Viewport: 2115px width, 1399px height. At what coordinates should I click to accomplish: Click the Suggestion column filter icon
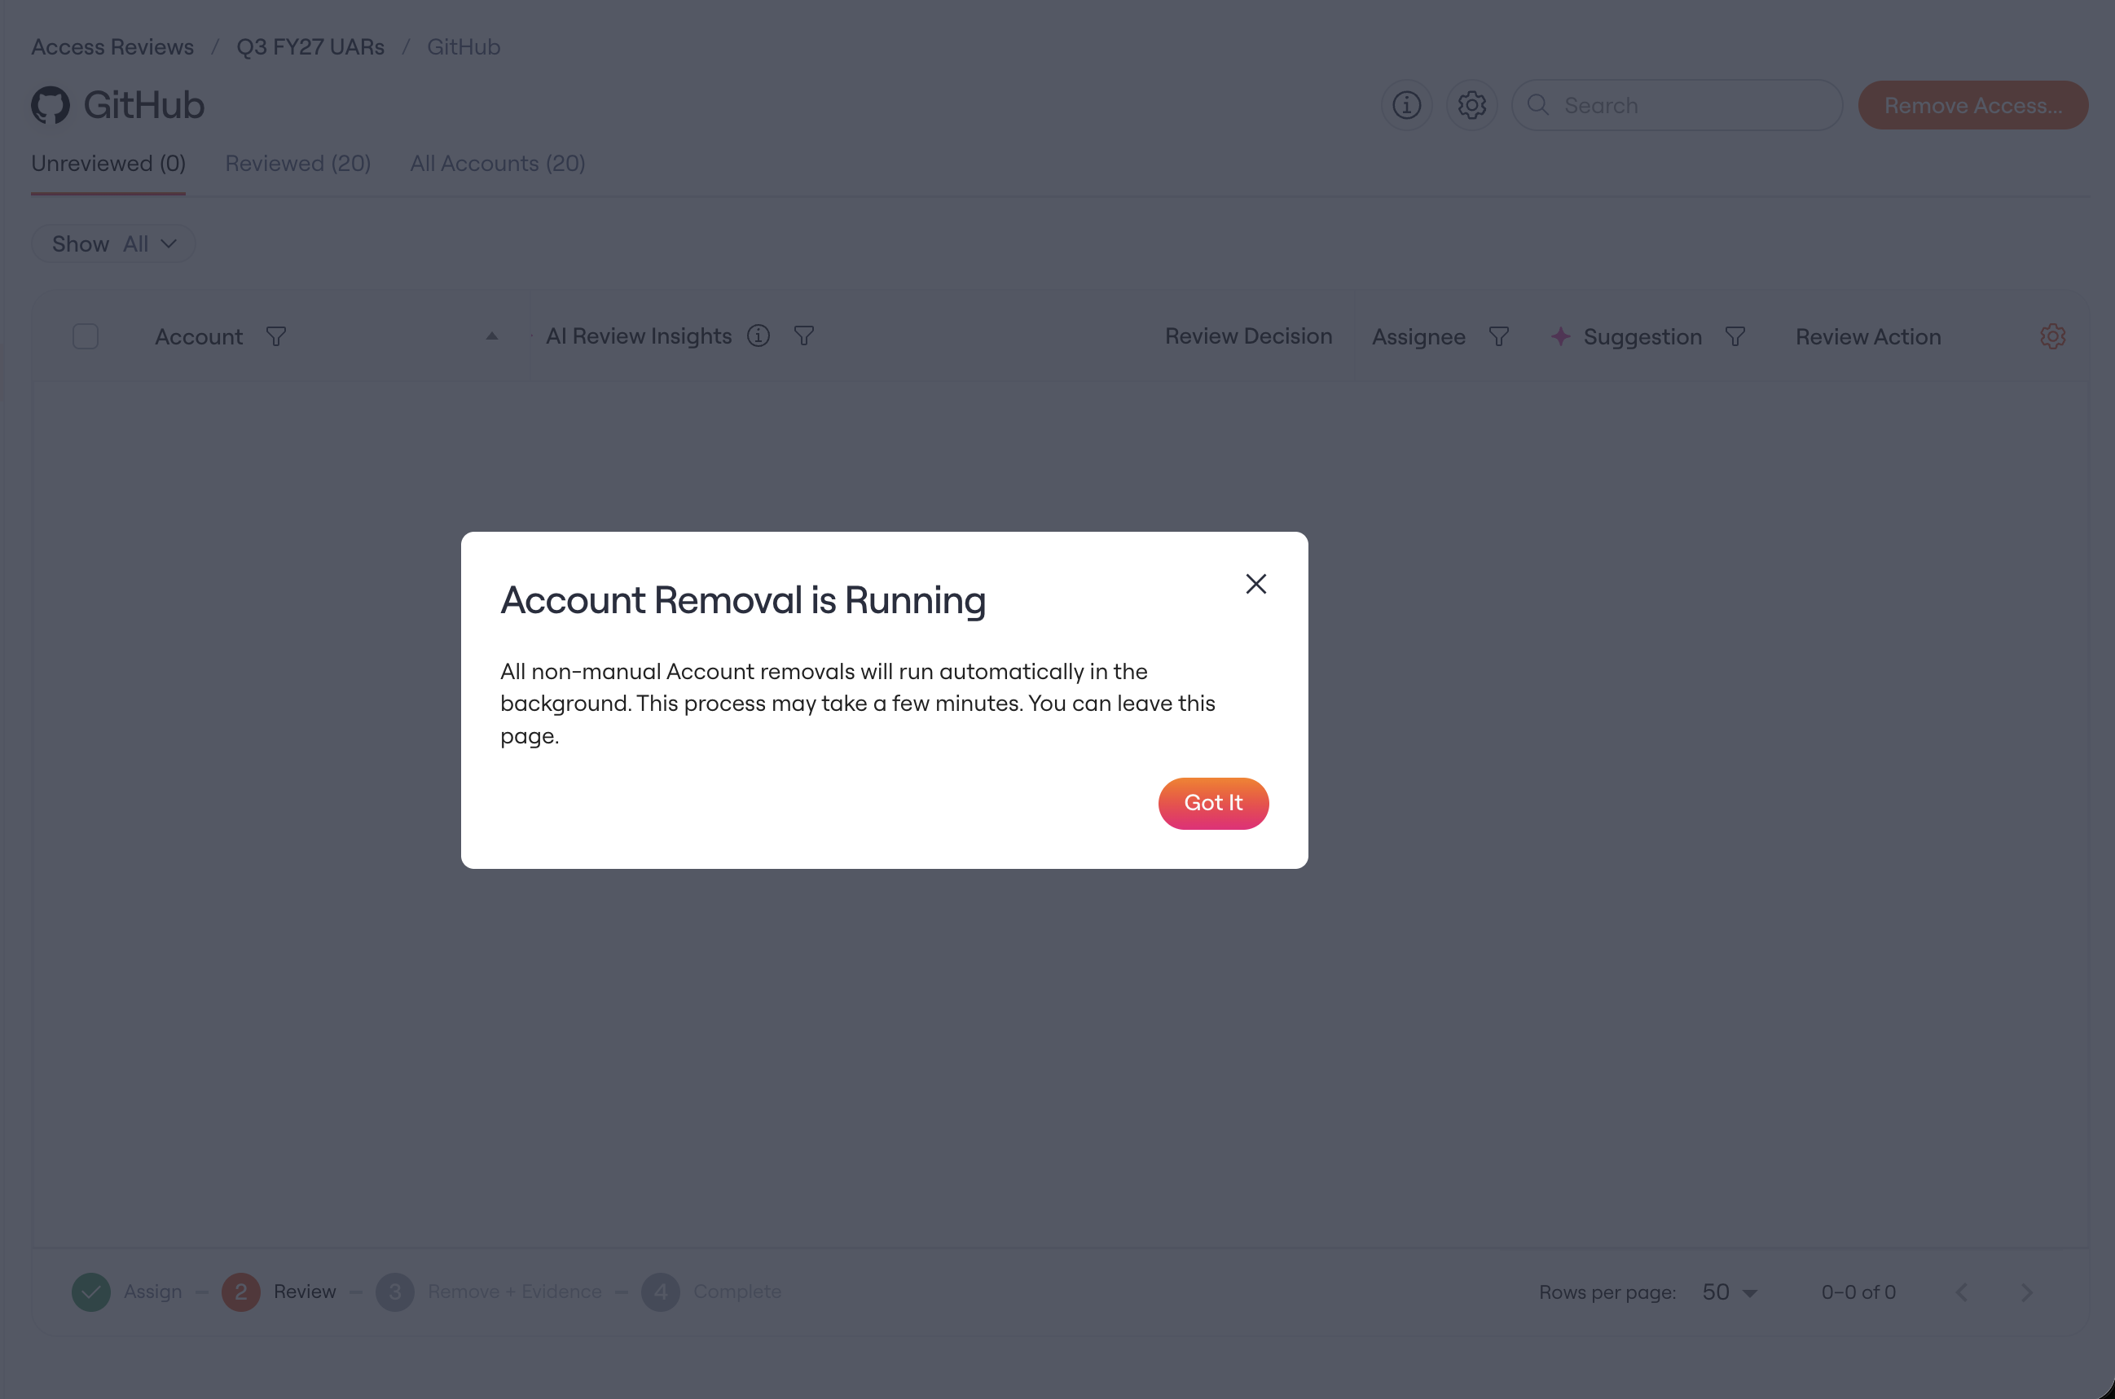point(1735,336)
